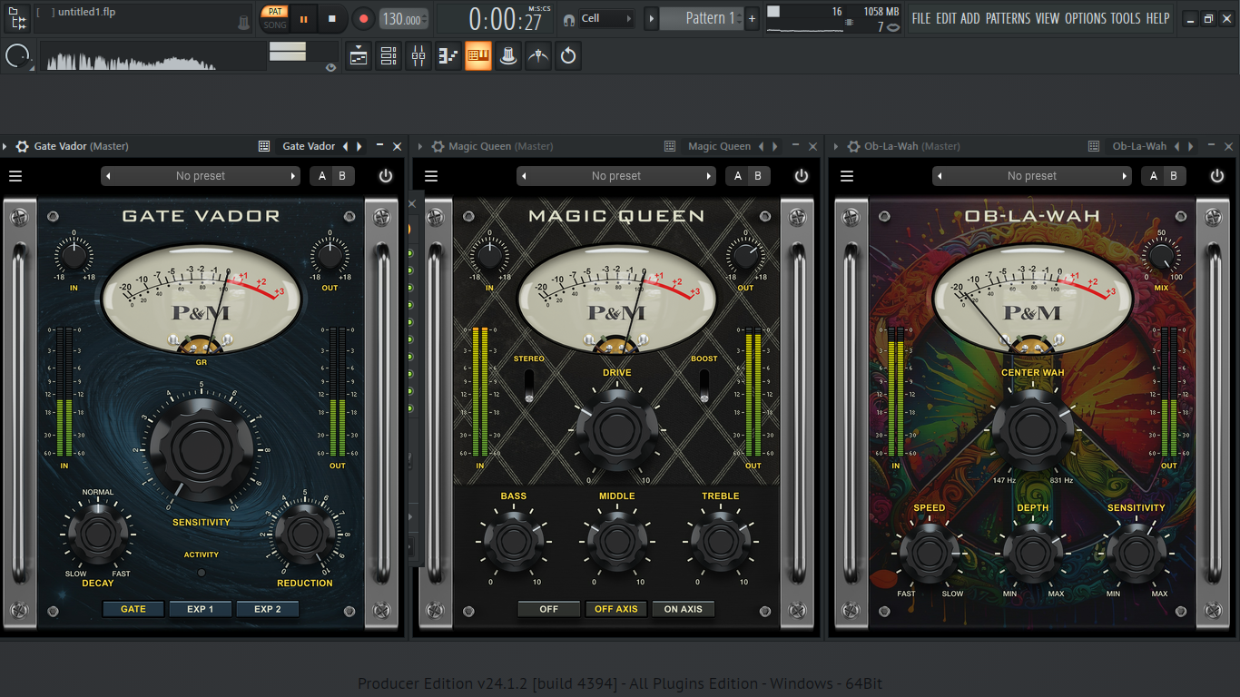Open the ADD menu
The height and width of the screenshot is (697, 1240).
tap(970, 18)
